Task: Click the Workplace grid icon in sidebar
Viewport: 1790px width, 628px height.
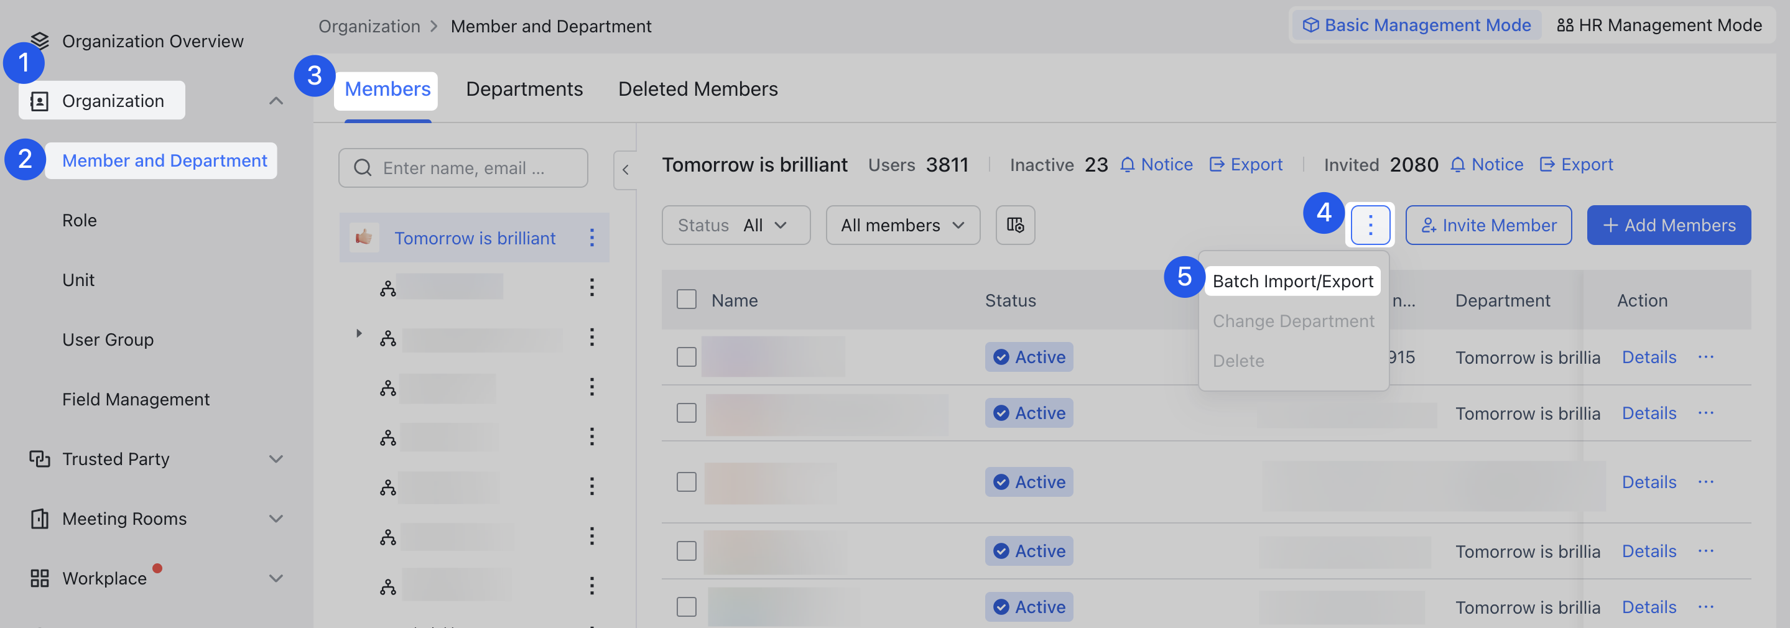Action: pyautogui.click(x=38, y=577)
